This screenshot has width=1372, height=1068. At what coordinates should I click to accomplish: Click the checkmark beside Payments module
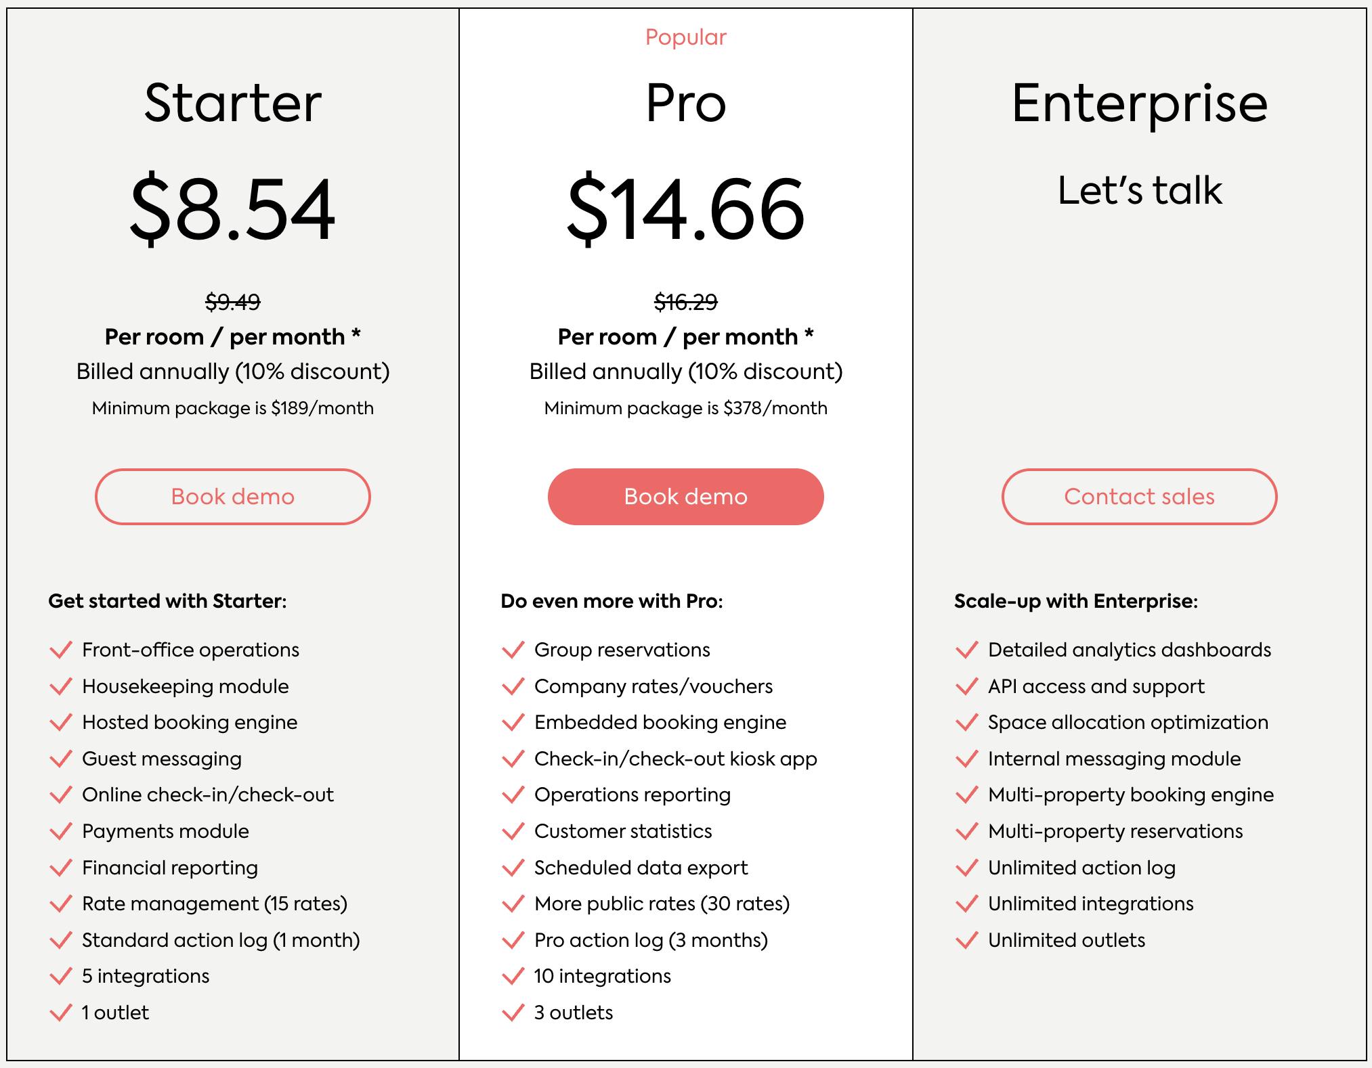(61, 831)
